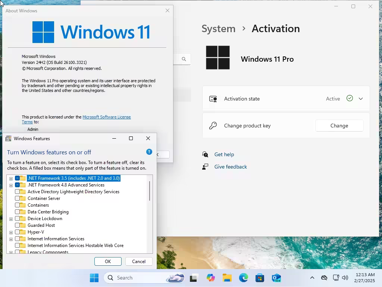Launch Microsoft Edge from the taskbar
Viewport: 382px width, 287px height.
[x=243, y=278]
